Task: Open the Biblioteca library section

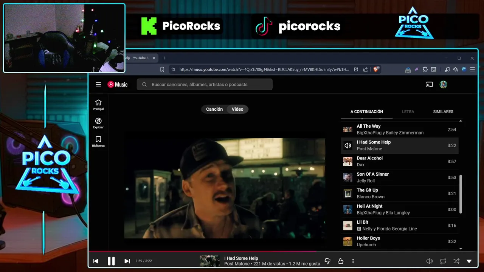Action: tap(98, 142)
